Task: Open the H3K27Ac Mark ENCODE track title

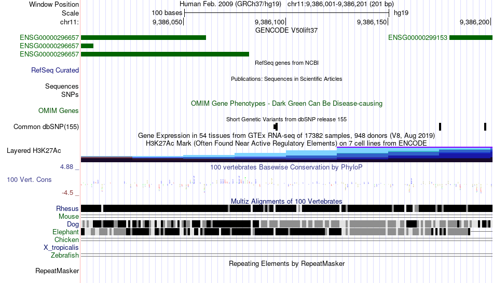Action: pos(286,144)
